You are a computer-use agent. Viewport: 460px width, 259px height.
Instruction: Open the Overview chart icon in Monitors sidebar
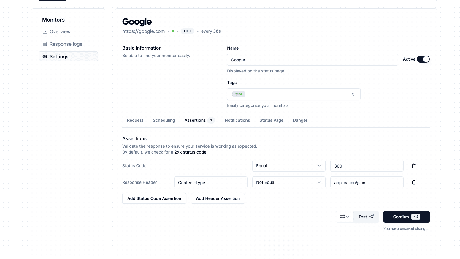click(x=45, y=31)
